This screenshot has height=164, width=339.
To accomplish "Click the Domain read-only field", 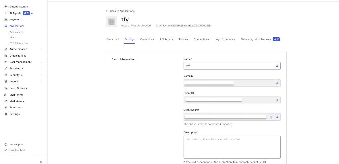I will coord(232,83).
